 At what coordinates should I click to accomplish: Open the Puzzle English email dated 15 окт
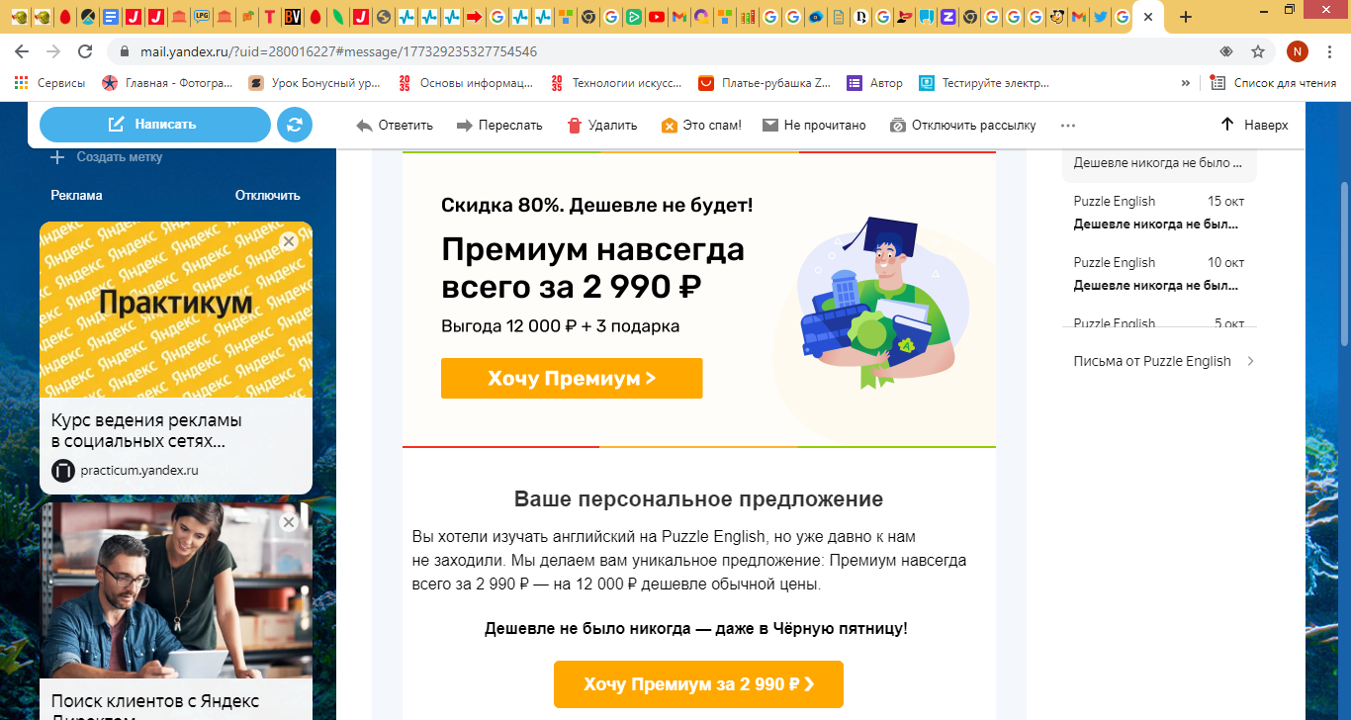click(x=1159, y=213)
